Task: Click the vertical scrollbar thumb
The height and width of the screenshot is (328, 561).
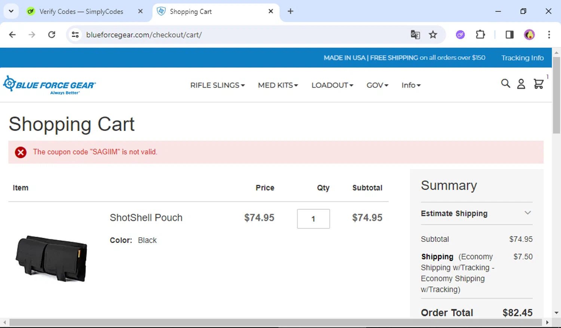Action: coord(557,95)
